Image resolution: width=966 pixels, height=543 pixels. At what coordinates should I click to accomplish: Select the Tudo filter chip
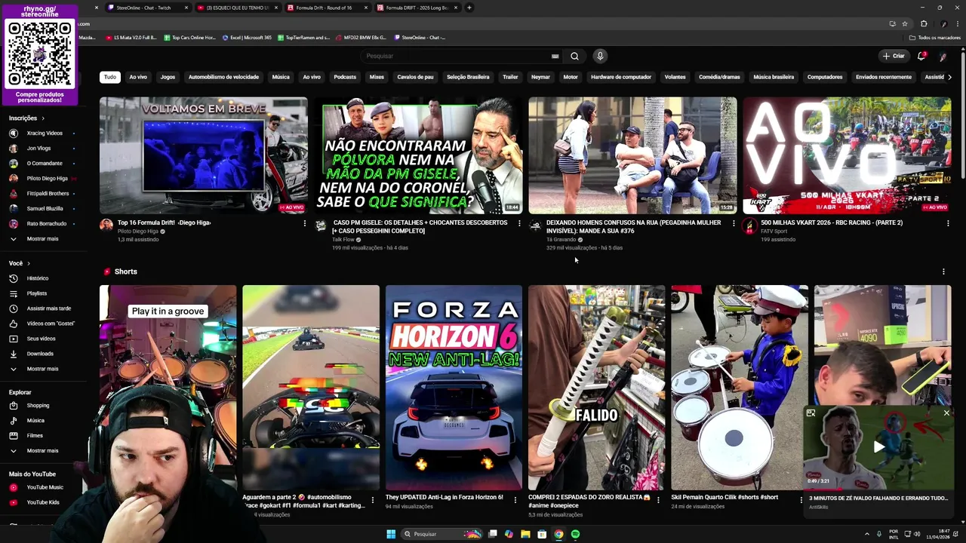(x=110, y=77)
